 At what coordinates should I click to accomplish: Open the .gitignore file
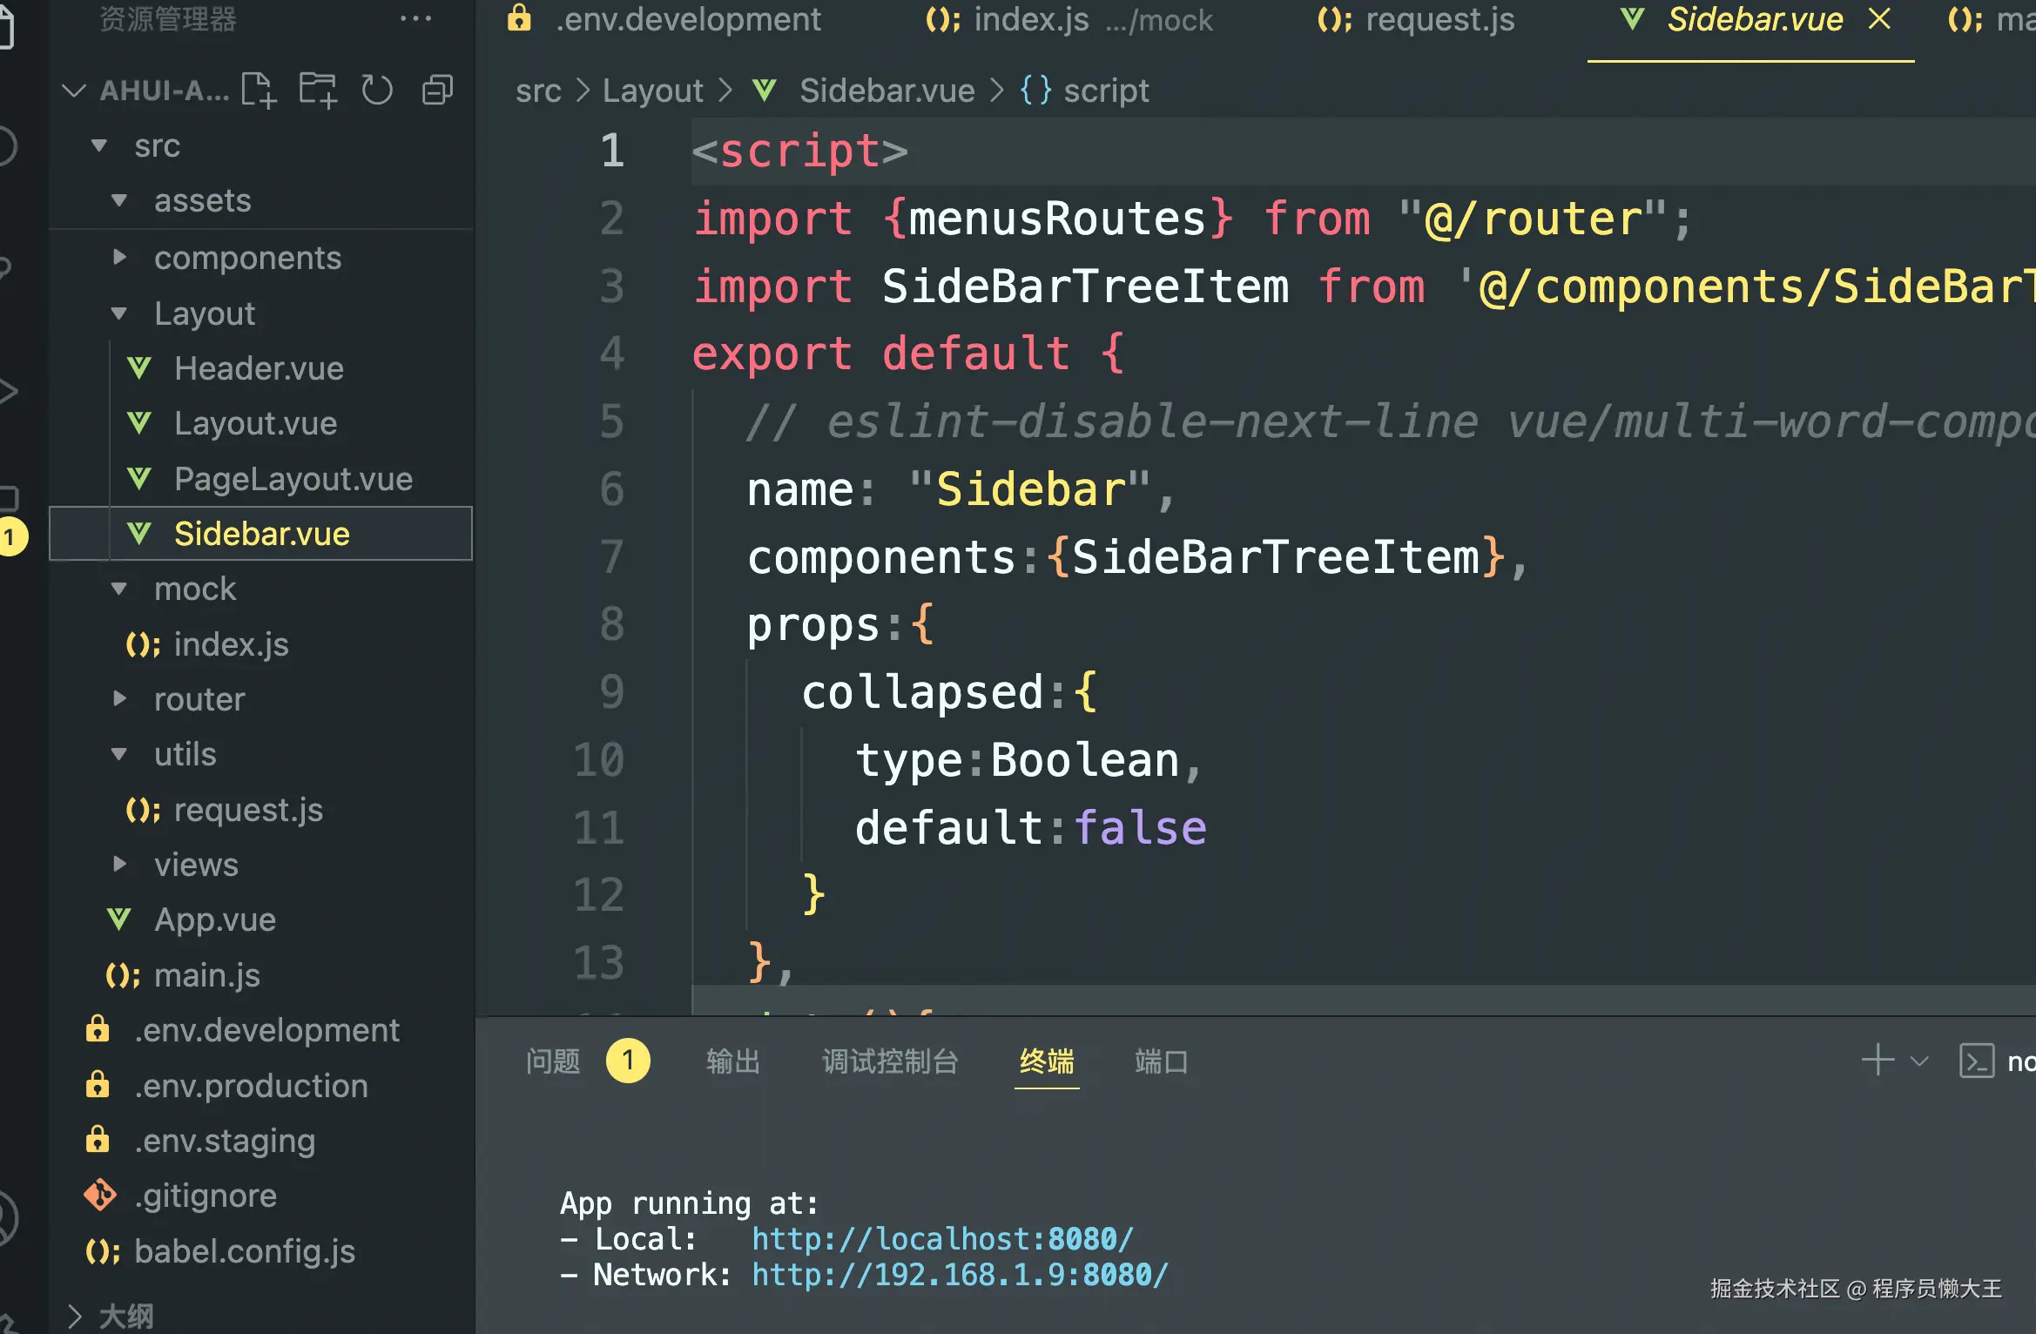[x=206, y=1196]
